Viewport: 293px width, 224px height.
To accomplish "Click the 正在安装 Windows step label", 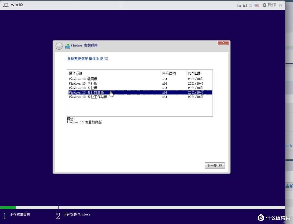I will [x=77, y=214].
